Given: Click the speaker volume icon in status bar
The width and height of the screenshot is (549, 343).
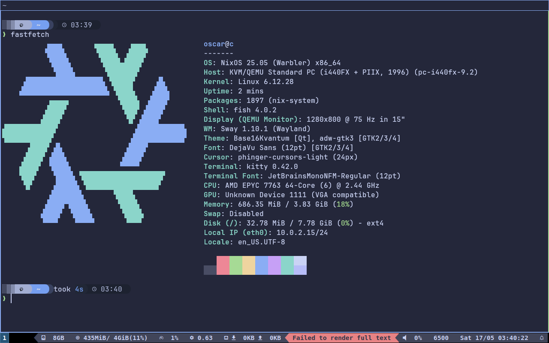Looking at the screenshot, I should tap(404, 338).
